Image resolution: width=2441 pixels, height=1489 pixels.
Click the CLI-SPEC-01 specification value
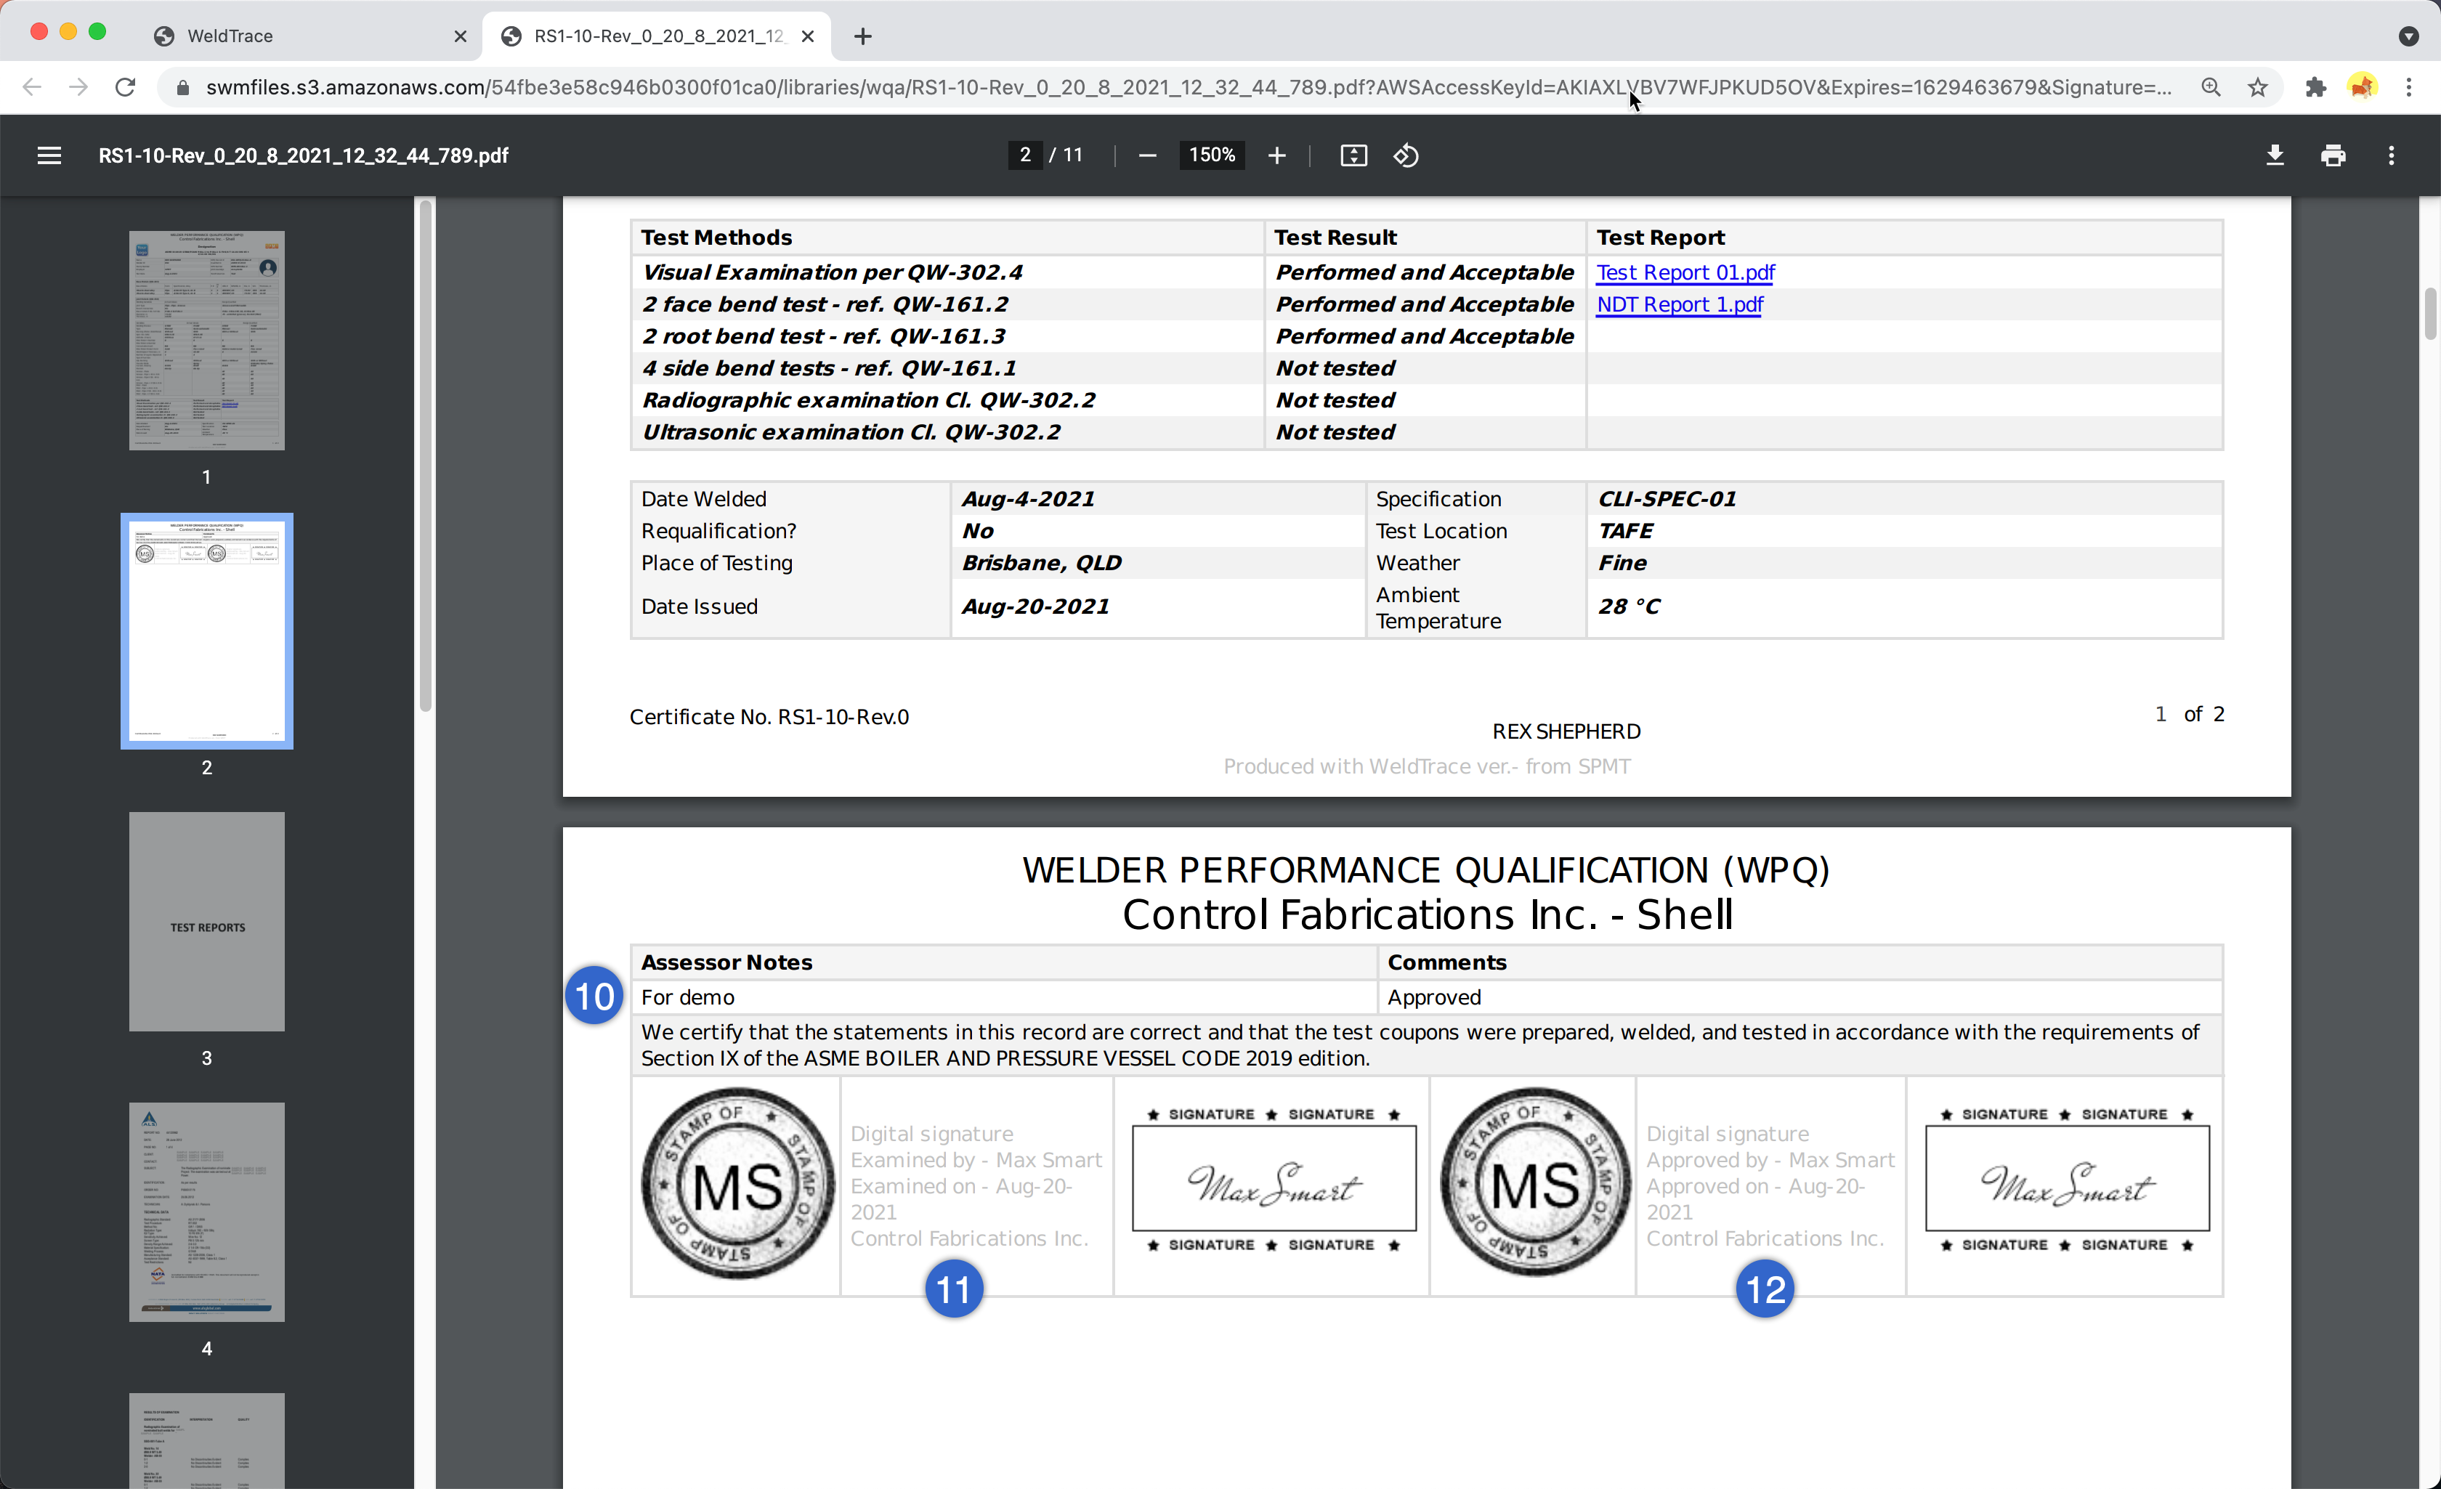pos(1667,499)
